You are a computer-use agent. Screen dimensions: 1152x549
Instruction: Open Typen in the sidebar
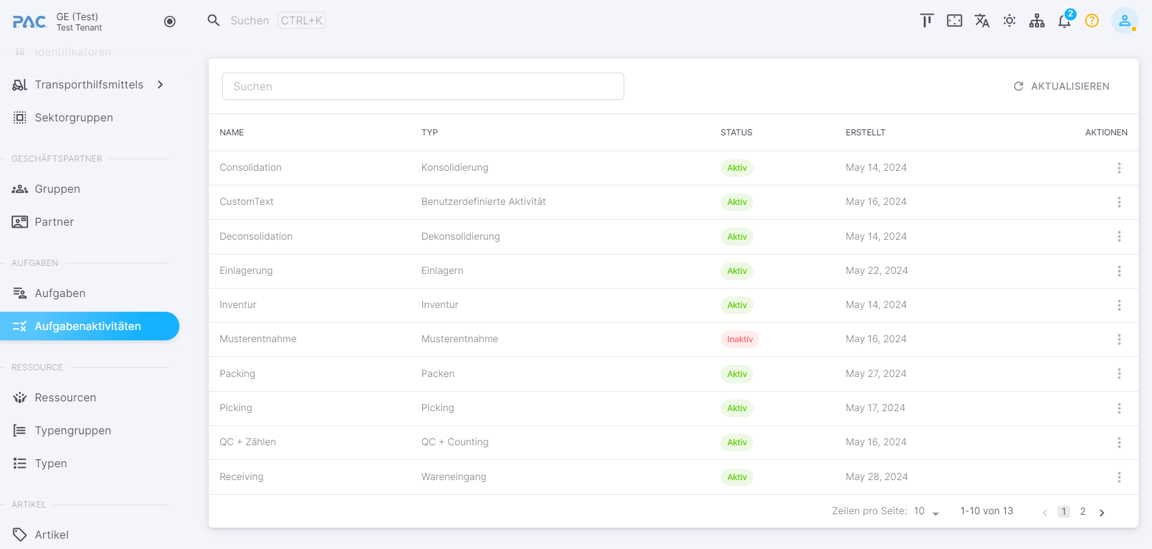click(51, 464)
